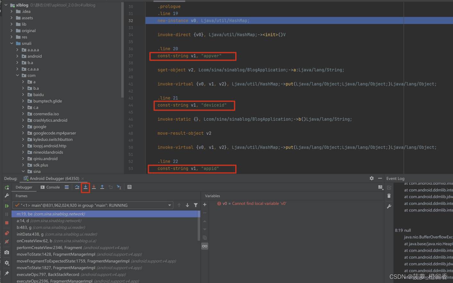Screen dimensions: 453x283
Task: Toggle the Pin Tab icon
Action: 7,273
